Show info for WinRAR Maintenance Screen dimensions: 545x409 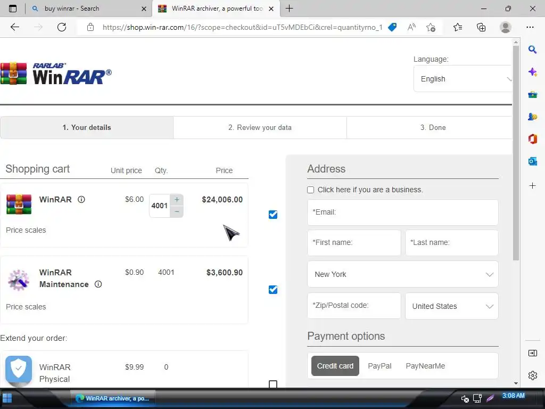[x=98, y=284]
